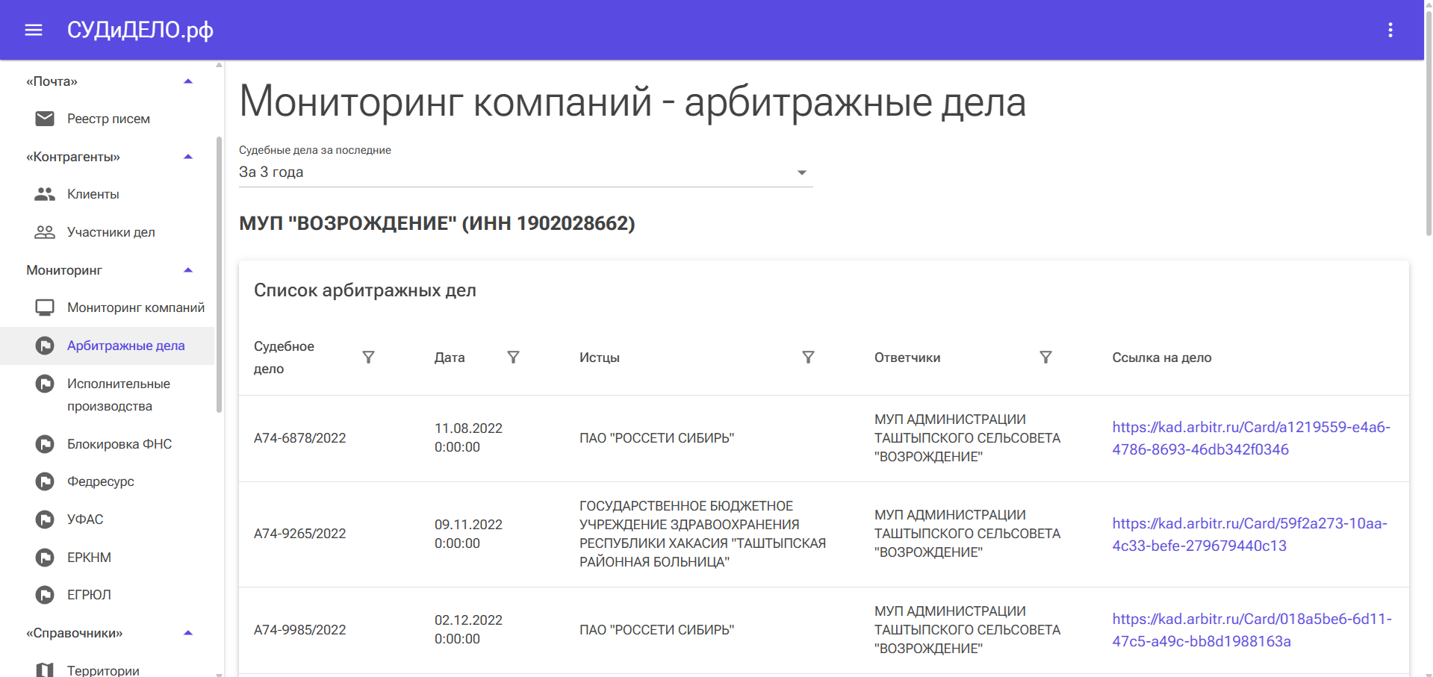The image size is (1433, 677).
Task: Open the case link for А74-6878/2022
Action: point(1249,438)
